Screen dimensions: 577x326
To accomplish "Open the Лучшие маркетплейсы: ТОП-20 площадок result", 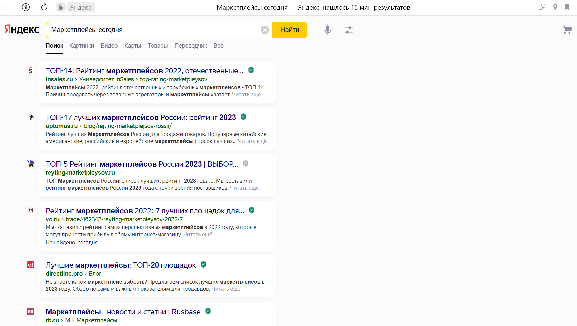I will click(x=121, y=265).
